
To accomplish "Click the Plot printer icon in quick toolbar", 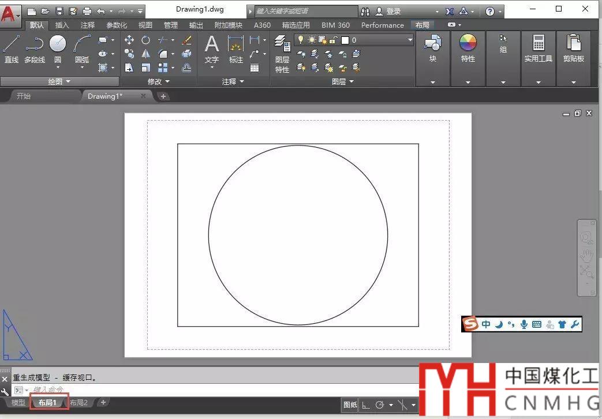I will click(x=87, y=11).
